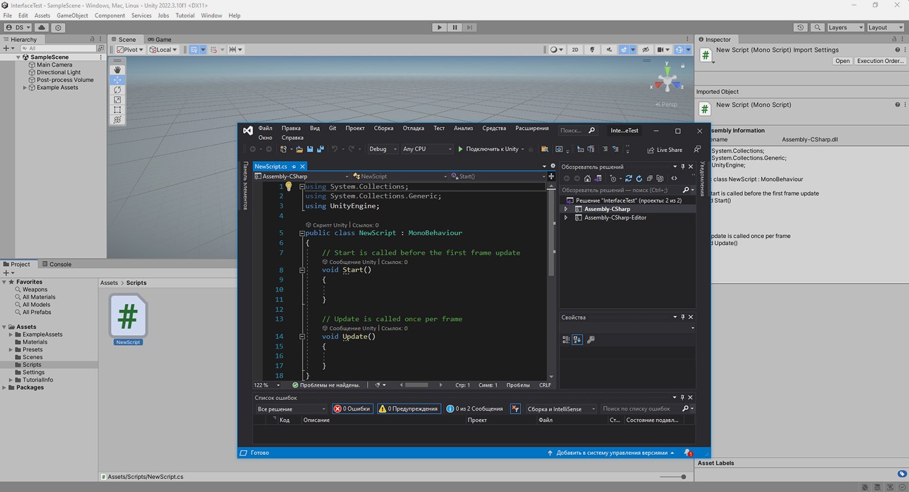The height and width of the screenshot is (492, 909).
Task: Toggle 2D view mode in Scene
Action: click(575, 50)
